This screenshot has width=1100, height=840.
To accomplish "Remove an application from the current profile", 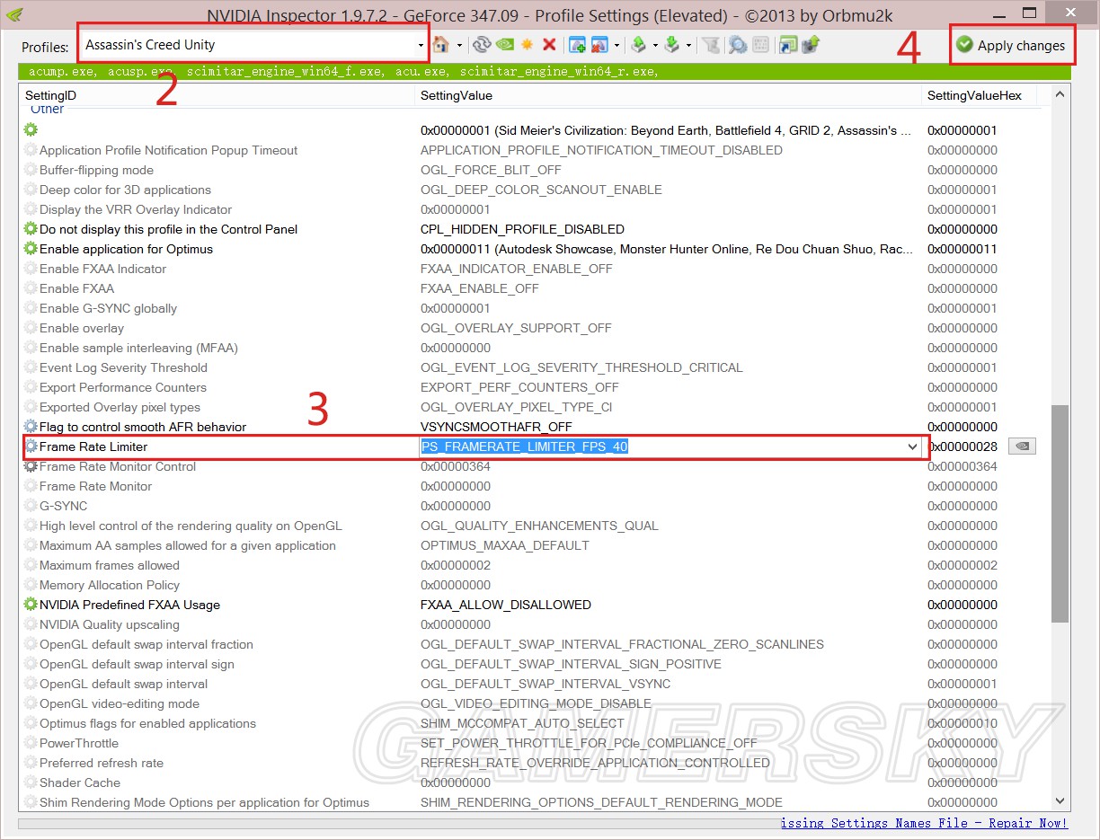I will coord(599,44).
